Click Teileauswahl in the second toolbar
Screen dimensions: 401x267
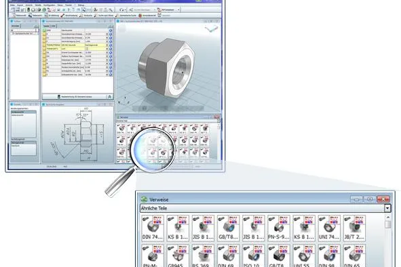pyautogui.click(x=19, y=16)
